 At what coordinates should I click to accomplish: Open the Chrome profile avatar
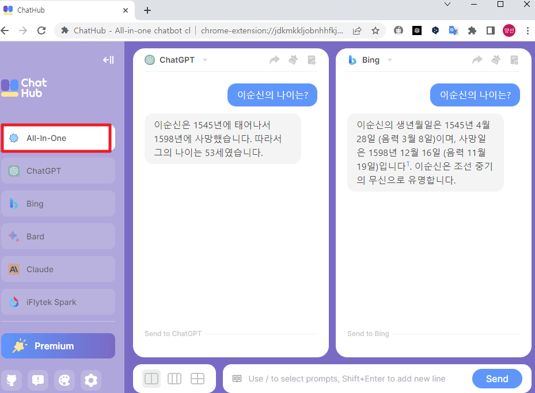coord(509,30)
